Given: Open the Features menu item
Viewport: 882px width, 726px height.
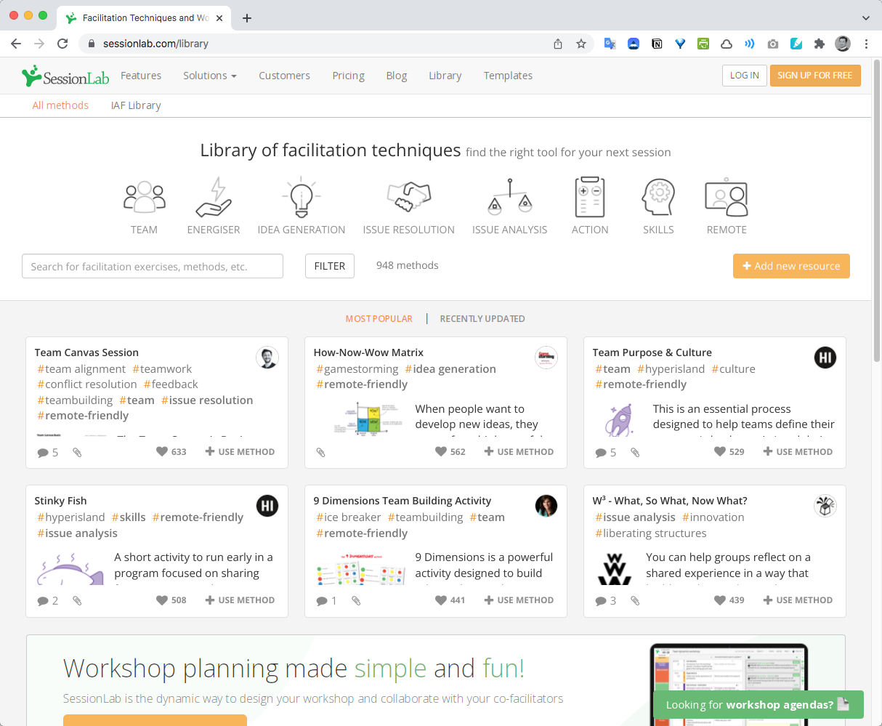Looking at the screenshot, I should pos(141,76).
